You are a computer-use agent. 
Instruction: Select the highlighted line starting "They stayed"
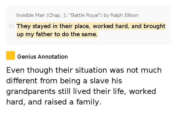pos(91,26)
